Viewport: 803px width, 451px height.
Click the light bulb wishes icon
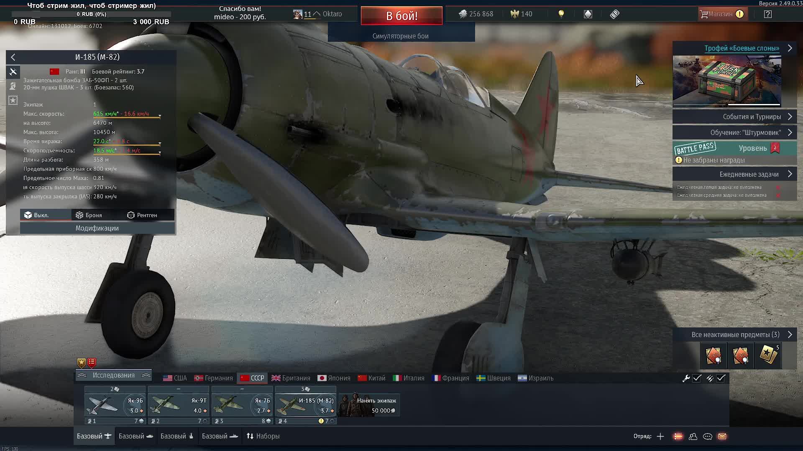(x=561, y=14)
